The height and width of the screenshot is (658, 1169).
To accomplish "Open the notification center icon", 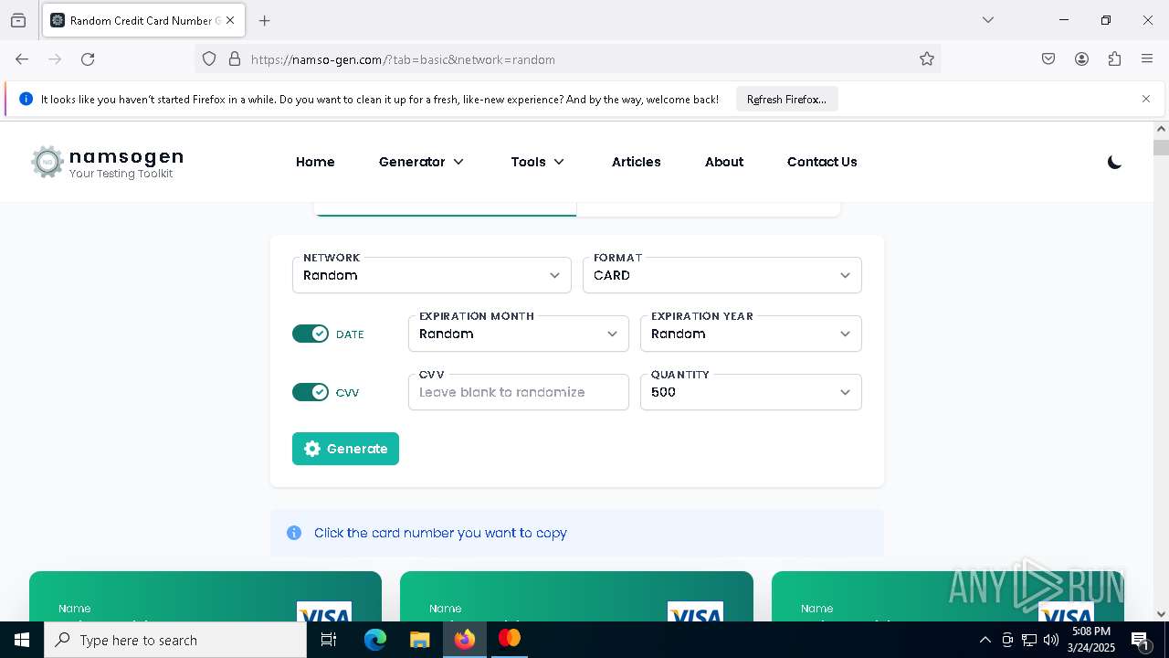I will 1141,640.
